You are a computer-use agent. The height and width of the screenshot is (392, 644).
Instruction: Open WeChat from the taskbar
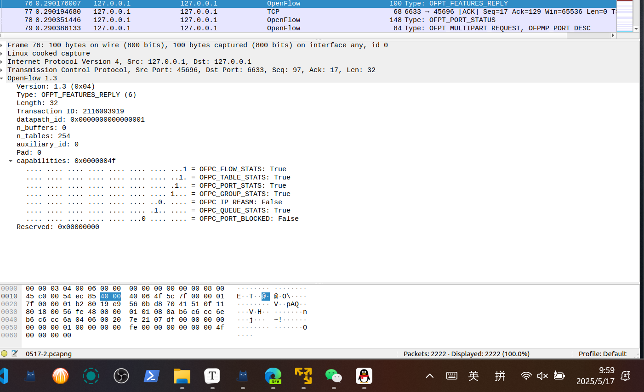coord(334,376)
